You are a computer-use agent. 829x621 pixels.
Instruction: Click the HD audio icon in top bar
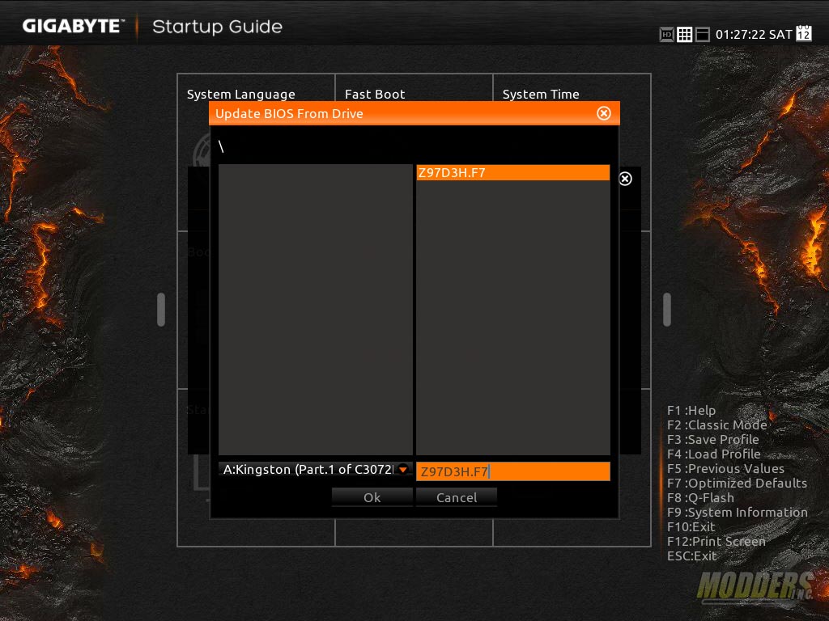point(664,34)
